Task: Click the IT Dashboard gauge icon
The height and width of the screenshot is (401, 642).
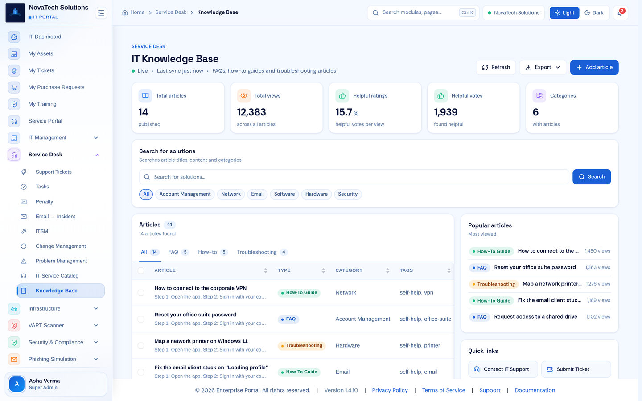Action: [14, 37]
